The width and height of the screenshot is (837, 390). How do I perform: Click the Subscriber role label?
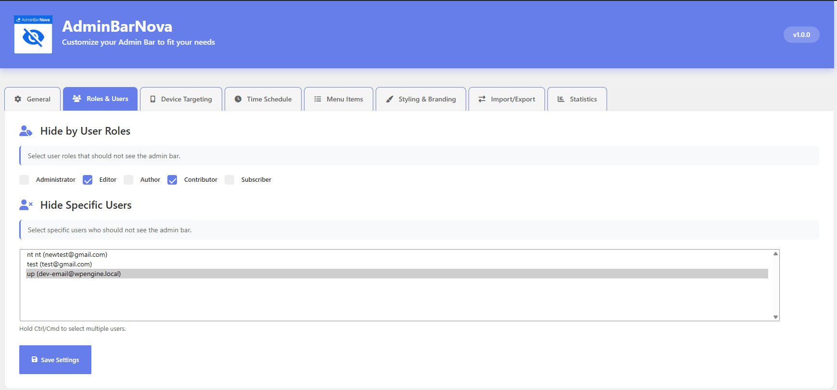(x=256, y=179)
